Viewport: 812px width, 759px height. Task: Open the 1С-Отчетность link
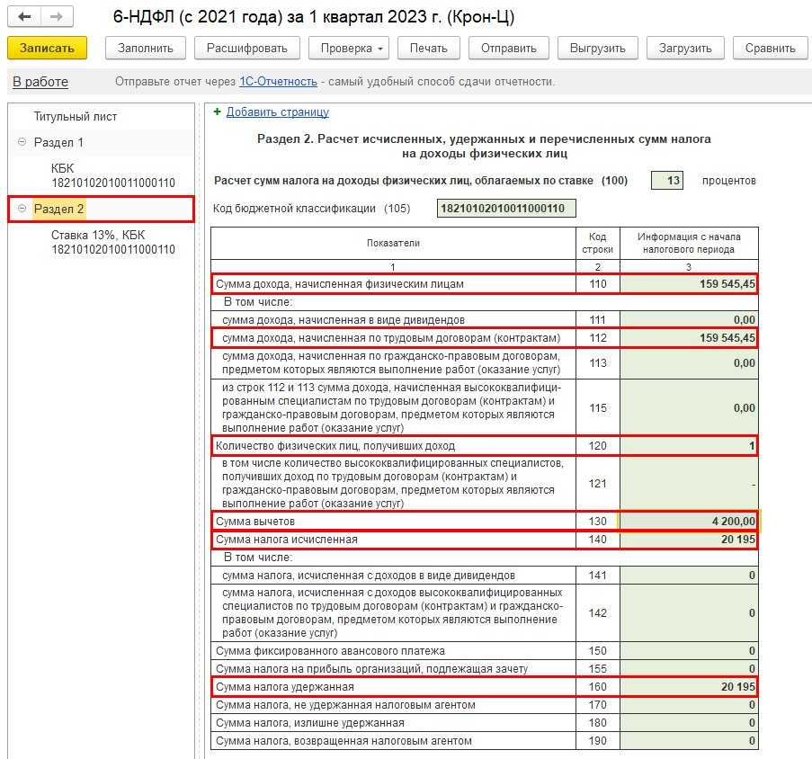pos(278,82)
